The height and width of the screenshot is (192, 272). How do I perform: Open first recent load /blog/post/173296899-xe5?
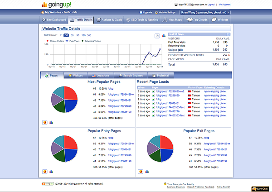[x=170, y=91]
